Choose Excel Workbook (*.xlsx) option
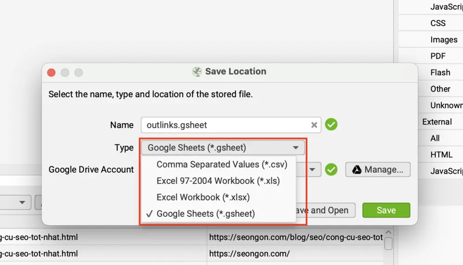This screenshot has height=265, width=463. click(219, 197)
